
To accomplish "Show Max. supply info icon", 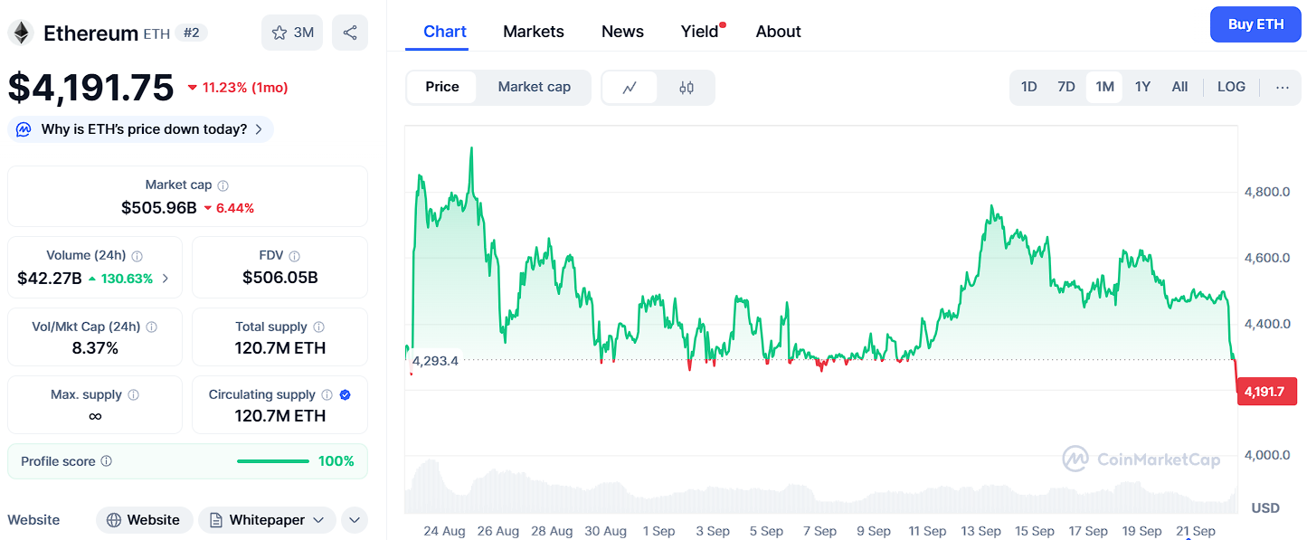I will tap(134, 395).
